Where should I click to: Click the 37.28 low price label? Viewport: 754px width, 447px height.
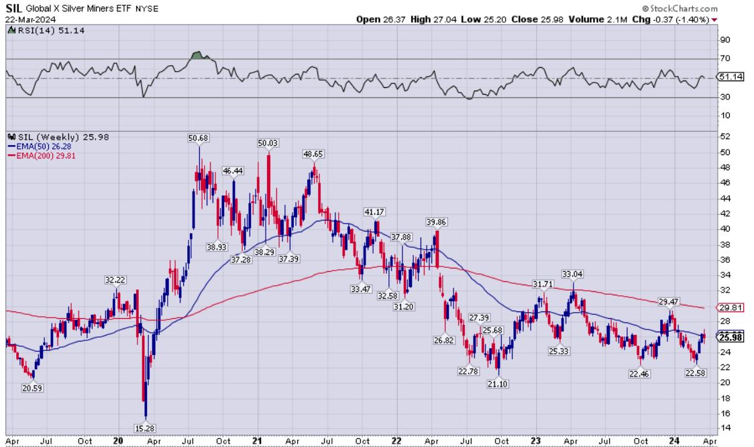(x=241, y=260)
